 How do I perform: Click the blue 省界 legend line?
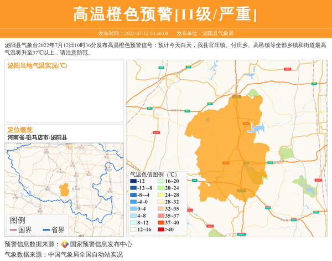click(45, 229)
